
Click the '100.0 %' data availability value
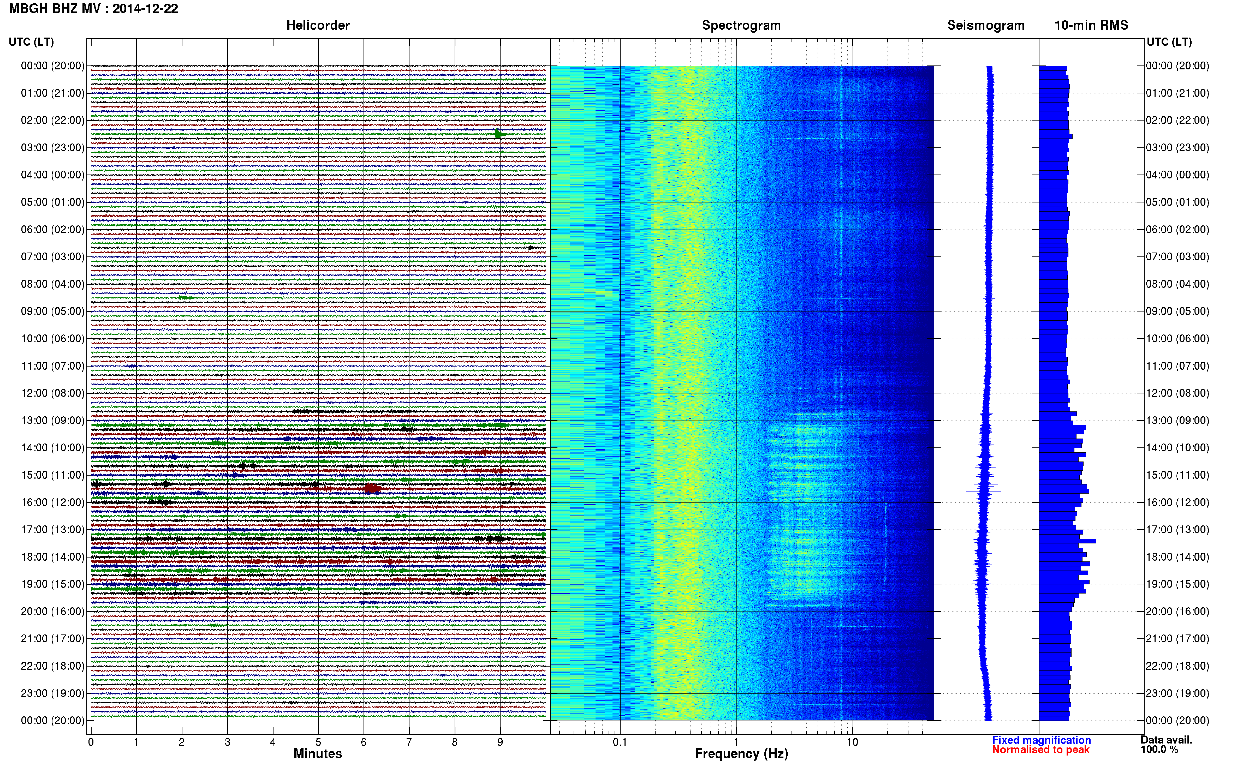pos(1159,750)
